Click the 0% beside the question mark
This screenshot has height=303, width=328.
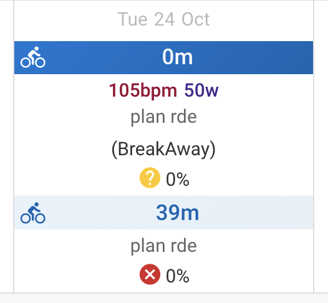[178, 179]
